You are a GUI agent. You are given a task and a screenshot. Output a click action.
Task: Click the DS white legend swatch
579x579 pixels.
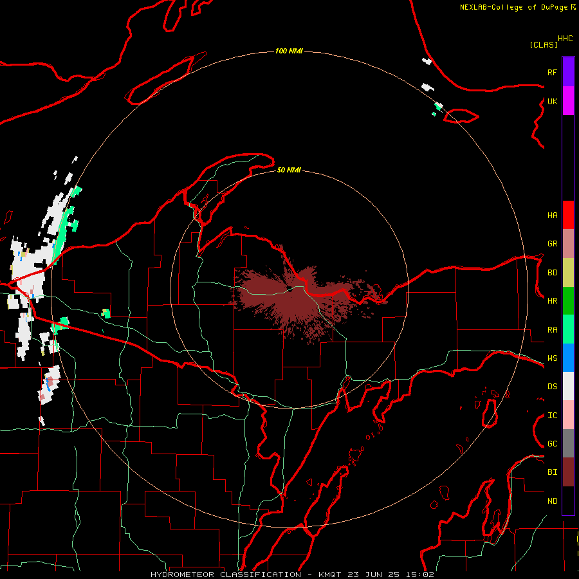point(568,386)
